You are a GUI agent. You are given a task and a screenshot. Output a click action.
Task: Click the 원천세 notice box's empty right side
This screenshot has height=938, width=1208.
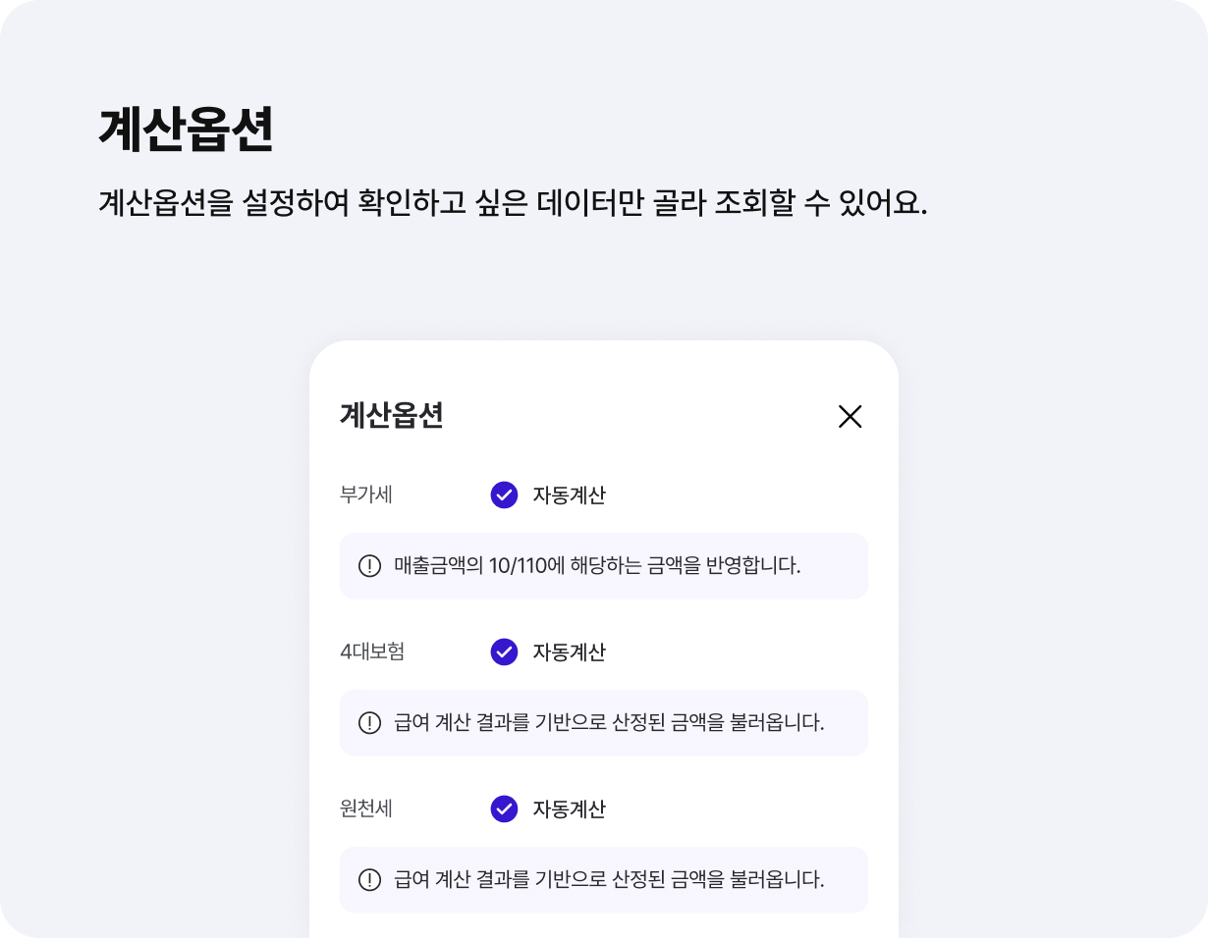click(x=847, y=880)
